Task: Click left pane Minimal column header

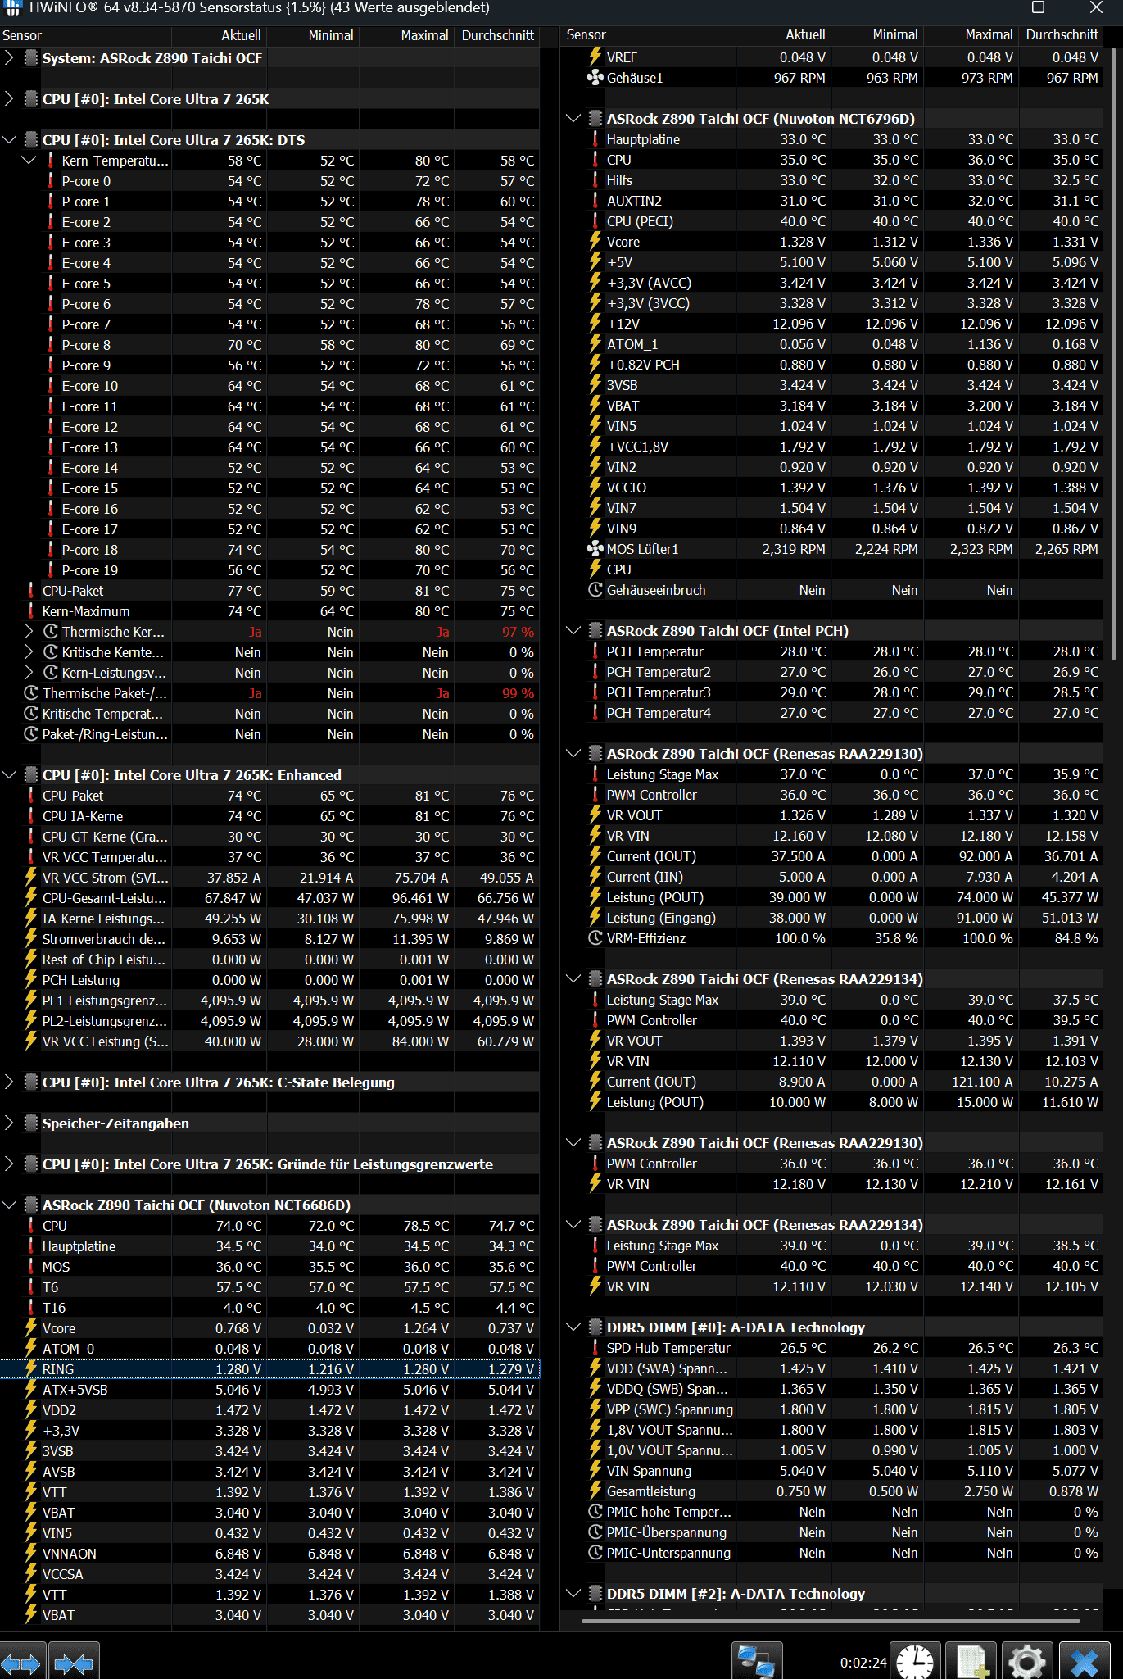Action: click(313, 35)
